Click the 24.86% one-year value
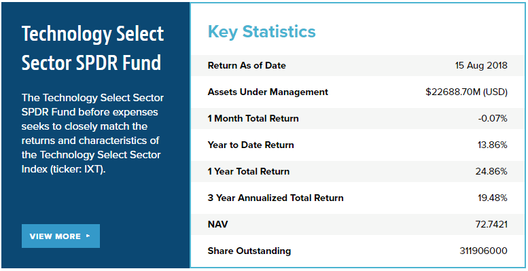The height and width of the screenshot is (271, 528). (491, 171)
